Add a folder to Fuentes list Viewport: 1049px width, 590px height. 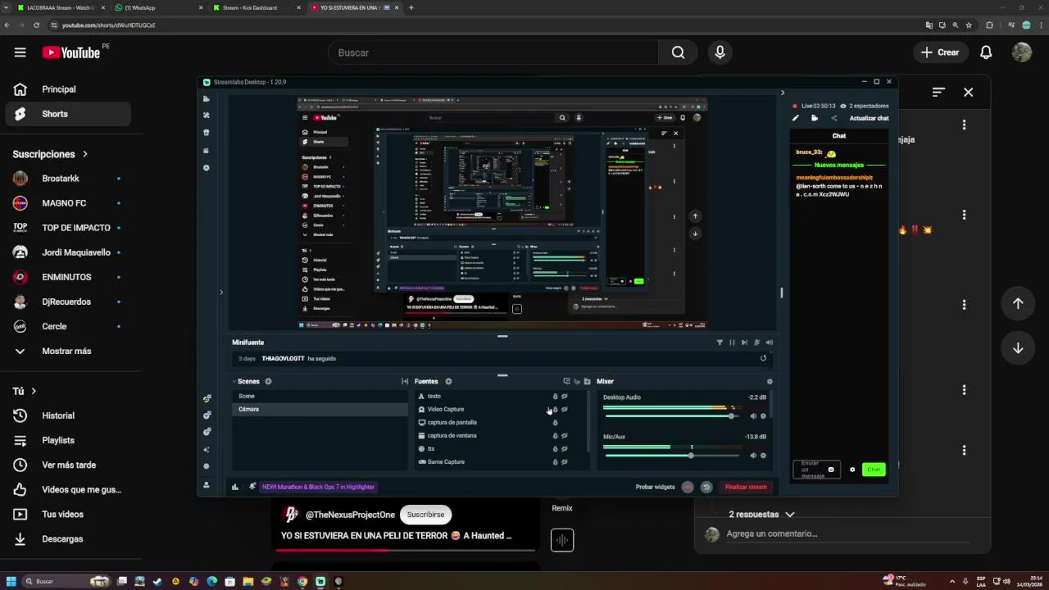587,381
